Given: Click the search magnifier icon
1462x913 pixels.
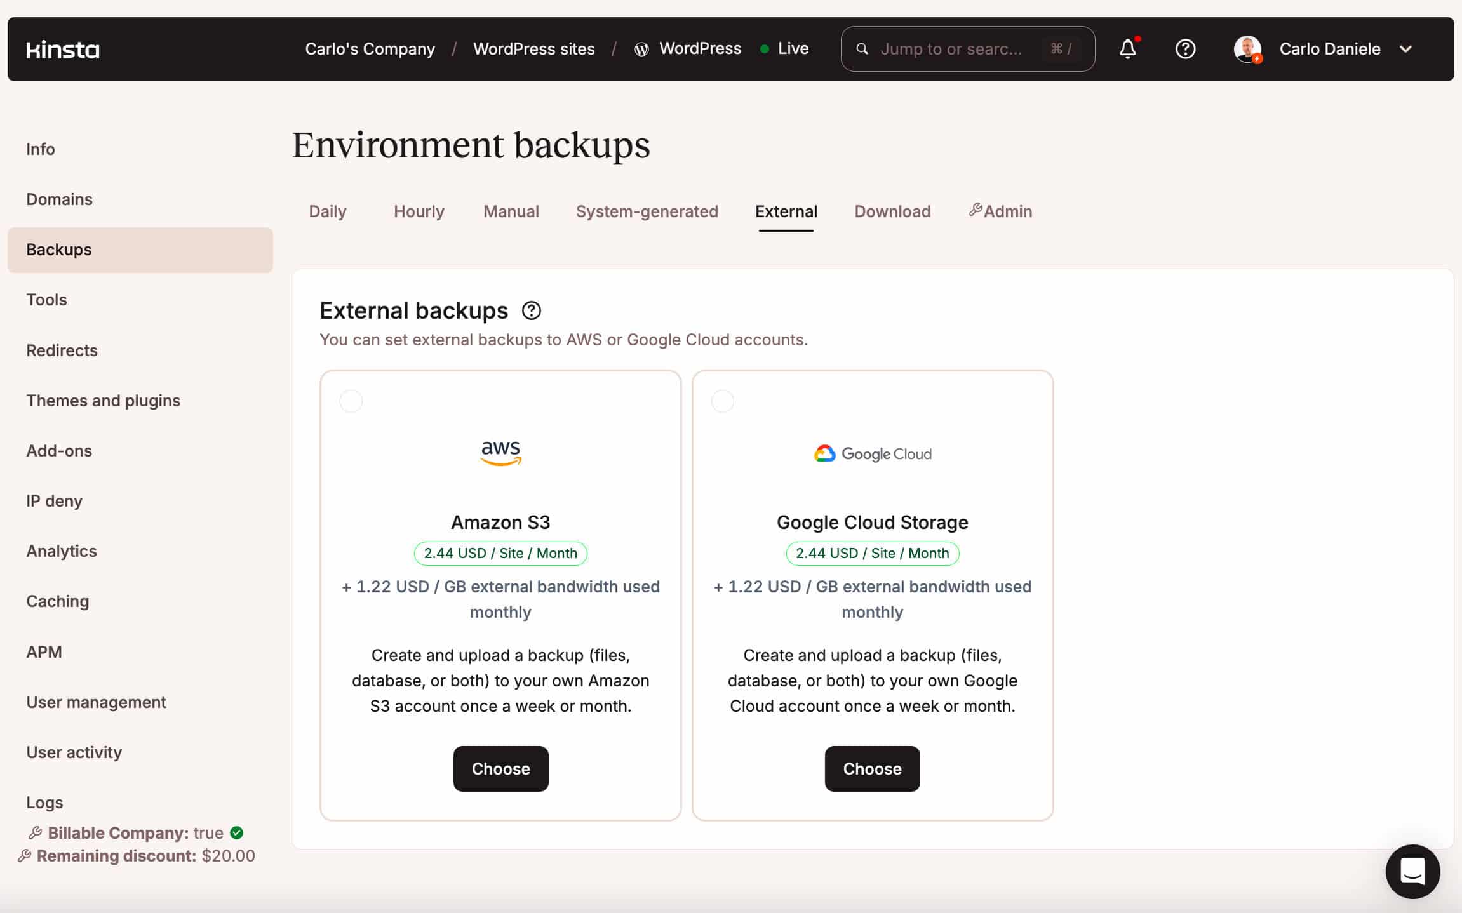Looking at the screenshot, I should point(861,48).
